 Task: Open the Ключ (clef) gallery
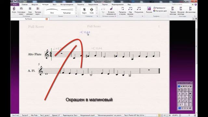click(14, 10)
